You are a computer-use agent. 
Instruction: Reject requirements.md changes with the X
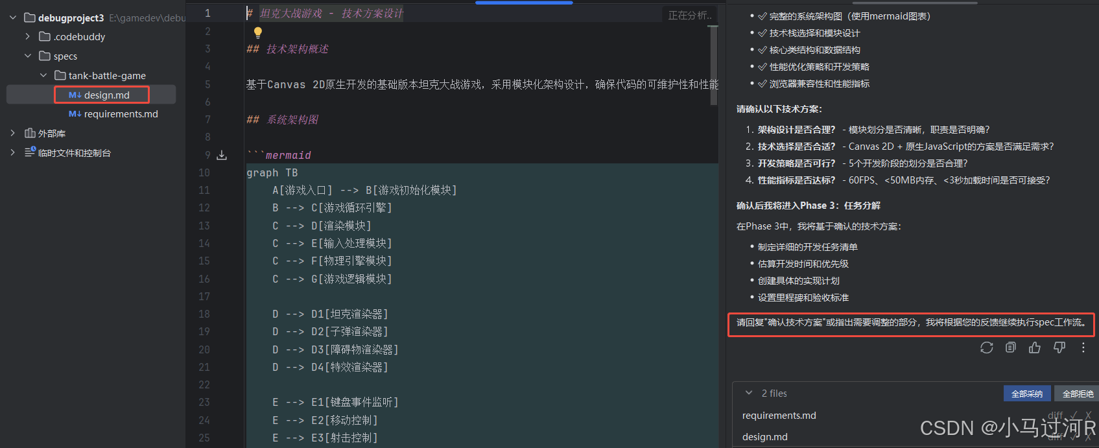click(1088, 416)
